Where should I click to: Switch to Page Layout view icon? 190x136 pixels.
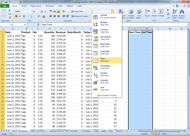click(x=156, y=134)
